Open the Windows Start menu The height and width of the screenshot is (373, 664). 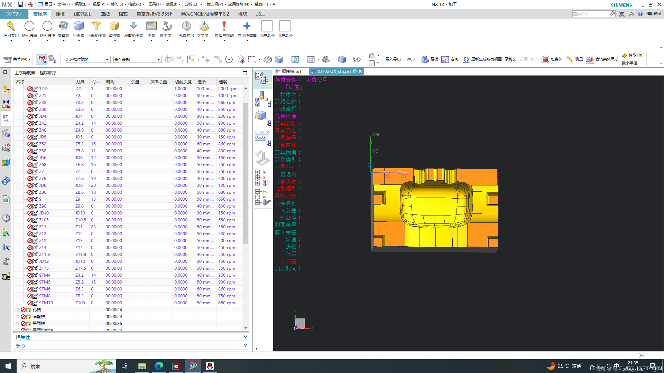coord(8,366)
